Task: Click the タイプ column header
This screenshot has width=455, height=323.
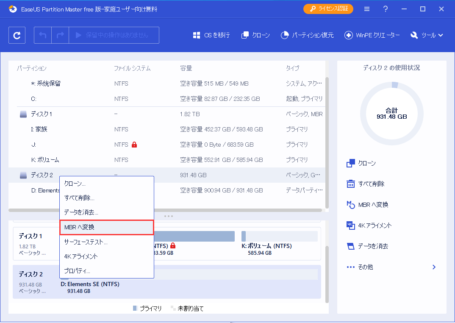Action: (x=292, y=68)
